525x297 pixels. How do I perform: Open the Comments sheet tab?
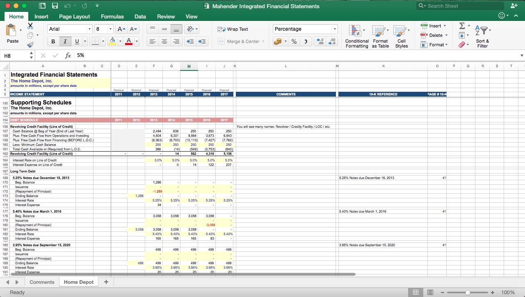(x=41, y=282)
